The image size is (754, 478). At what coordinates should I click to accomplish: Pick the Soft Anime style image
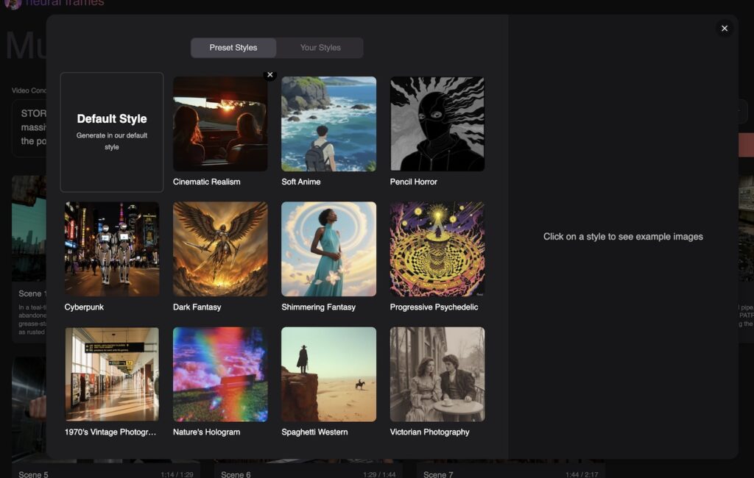328,124
